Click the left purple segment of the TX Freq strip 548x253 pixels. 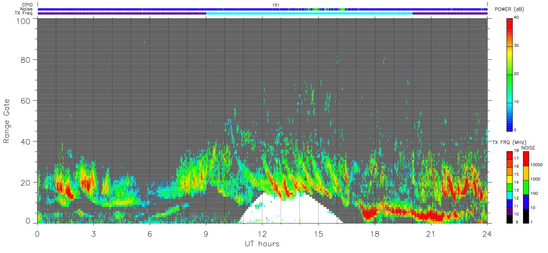(x=122, y=13)
